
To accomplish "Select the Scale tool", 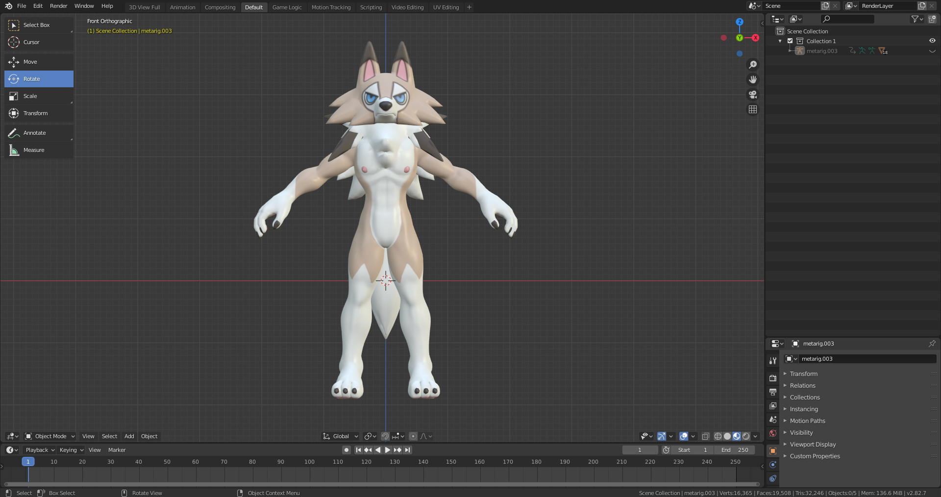I will [39, 96].
